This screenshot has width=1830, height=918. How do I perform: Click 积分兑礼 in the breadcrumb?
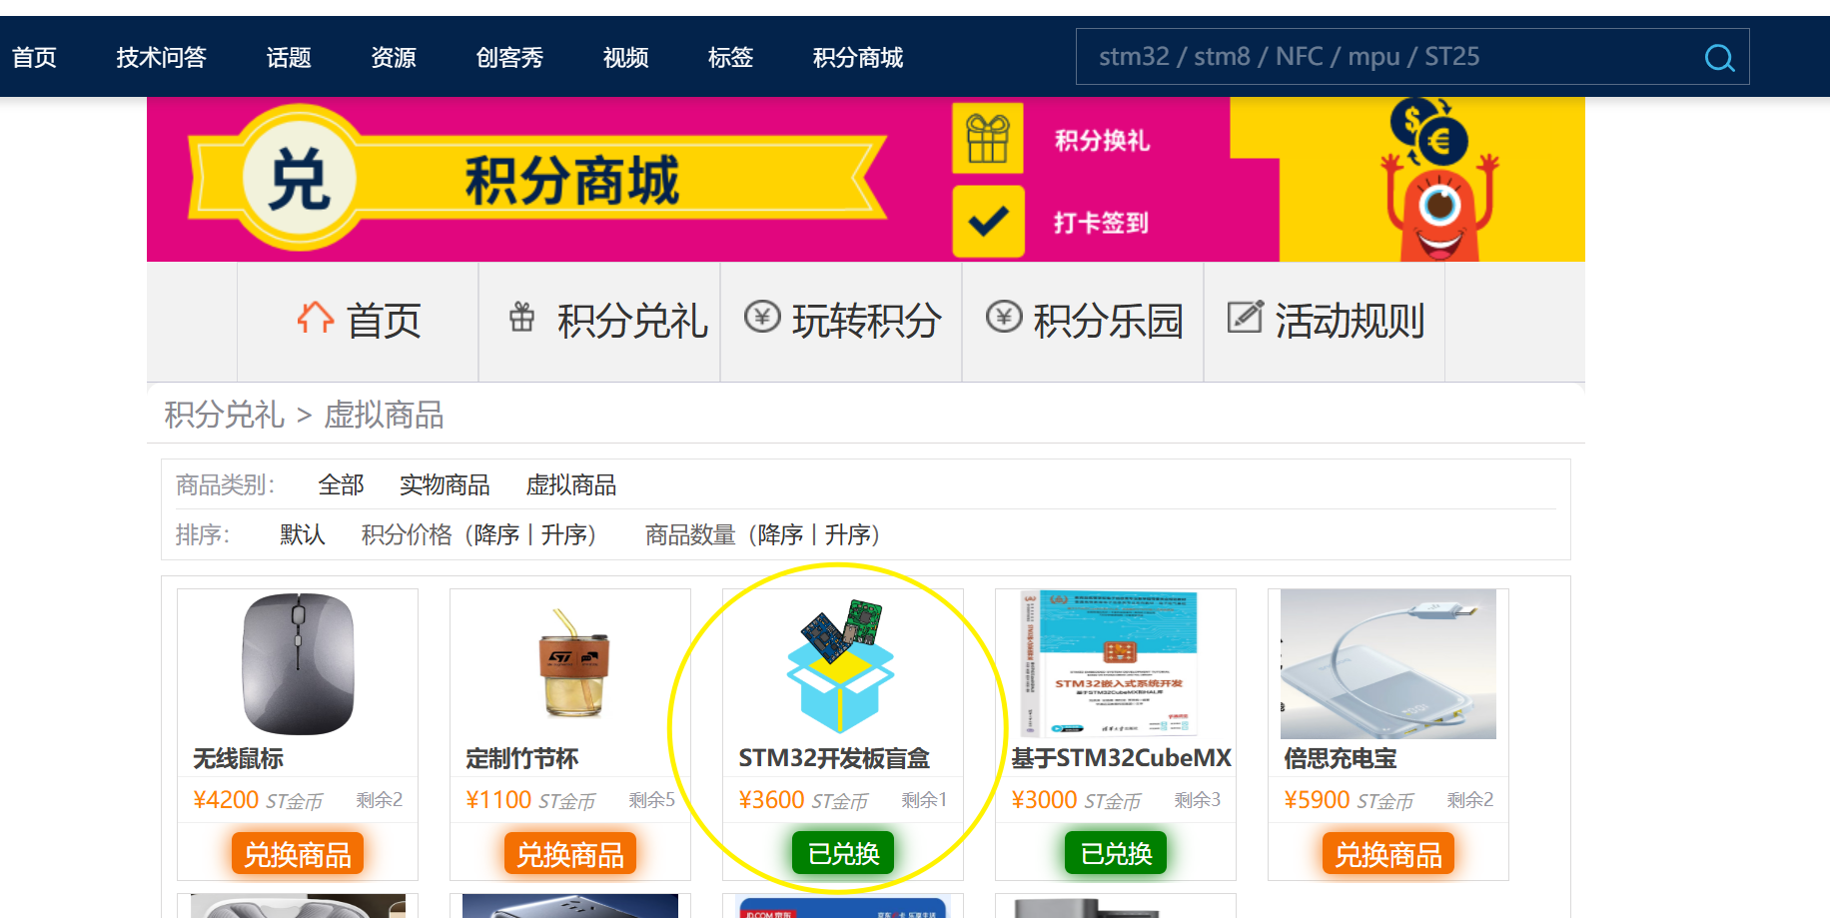click(225, 415)
